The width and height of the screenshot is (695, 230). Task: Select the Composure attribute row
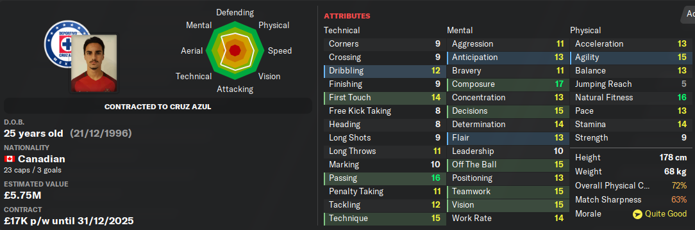(x=507, y=84)
